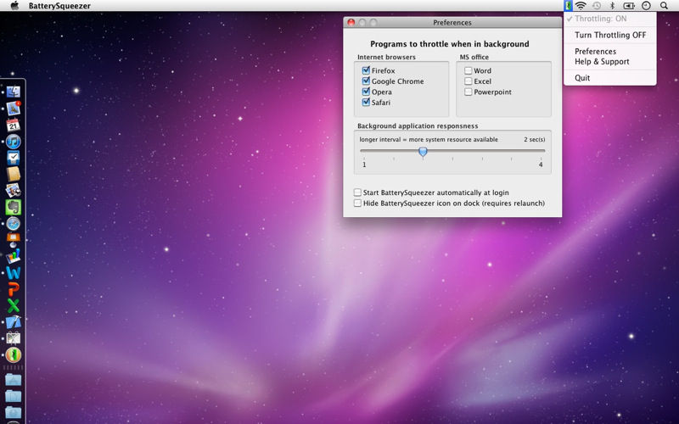Image resolution: width=679 pixels, height=424 pixels.
Task: Enable Start BatterySqueezer automatically at login
Action: [x=357, y=192]
